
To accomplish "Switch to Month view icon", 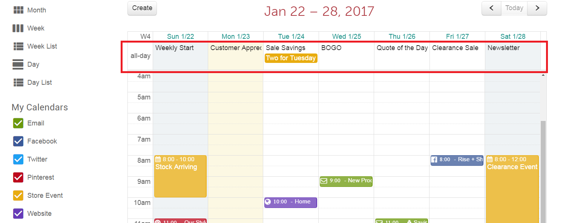I will point(18,10).
